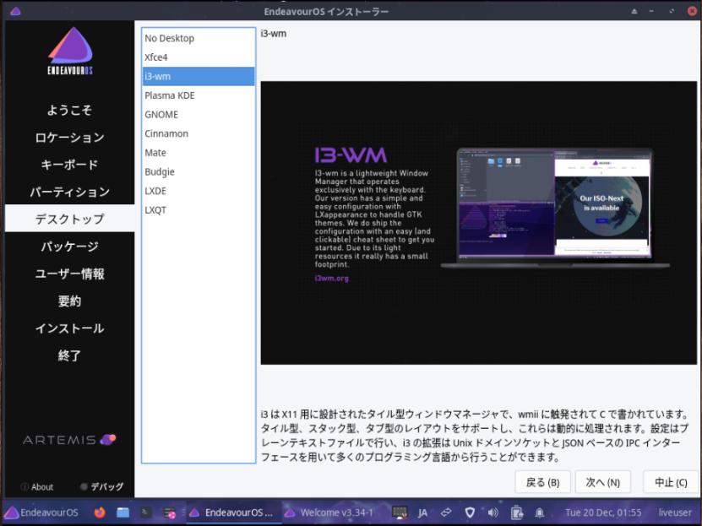The image size is (702, 526).
Task: Select No Desktop in the list
Action: (x=199, y=38)
